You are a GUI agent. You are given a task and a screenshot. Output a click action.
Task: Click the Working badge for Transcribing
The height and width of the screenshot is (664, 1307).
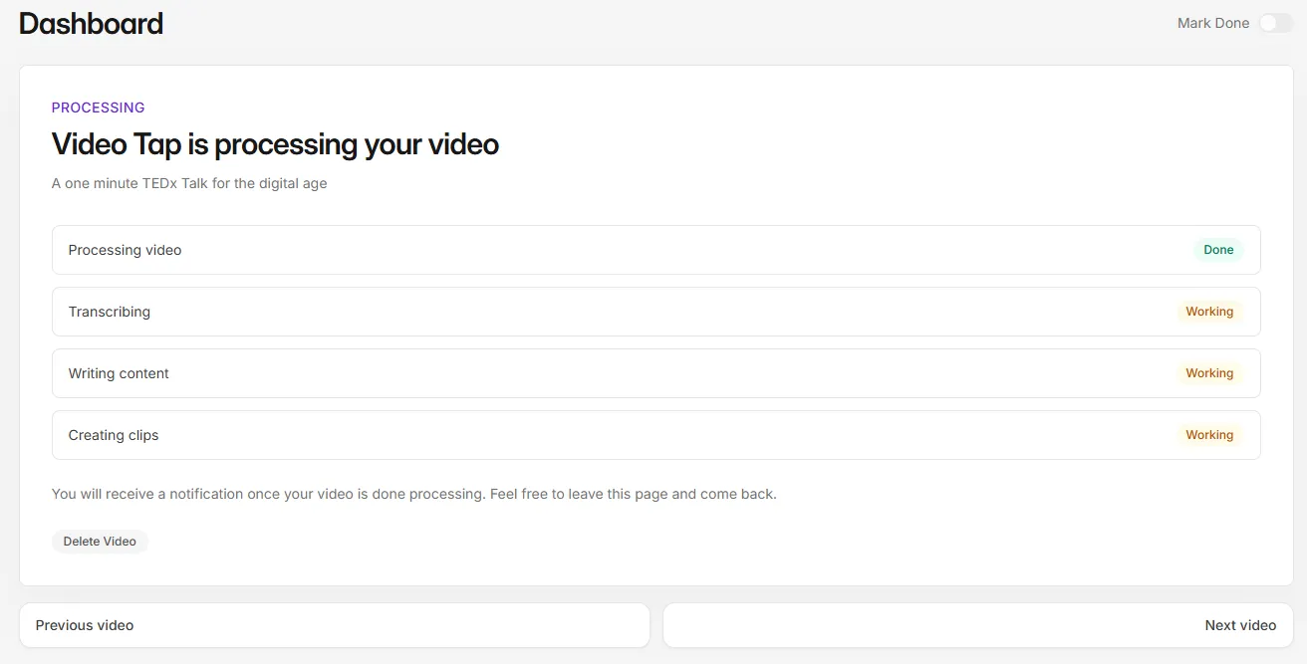[1209, 312]
